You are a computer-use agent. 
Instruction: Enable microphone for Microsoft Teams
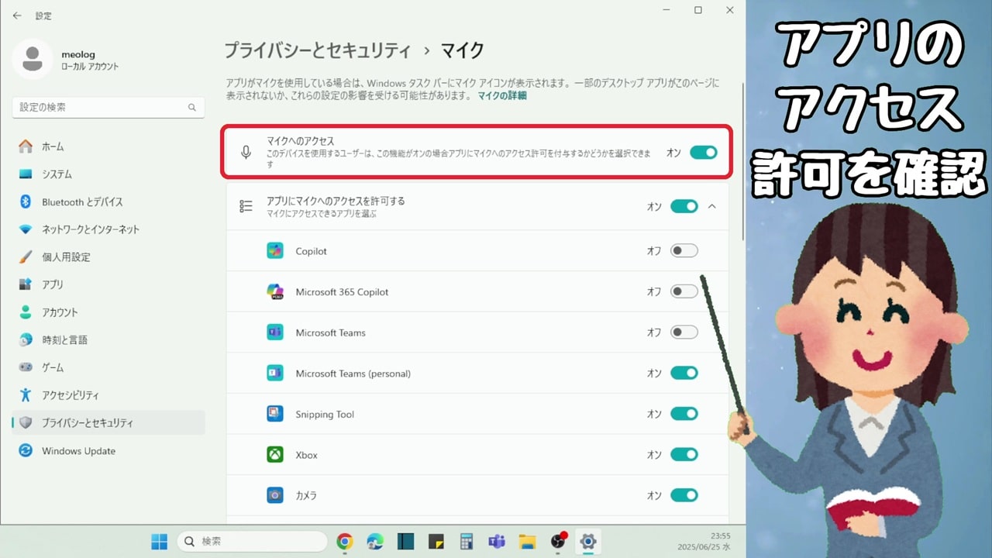click(x=684, y=332)
